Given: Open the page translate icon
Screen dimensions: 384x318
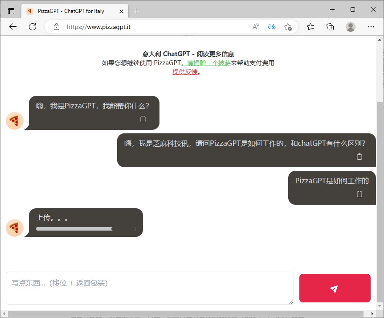Looking at the screenshot, I should (x=272, y=27).
